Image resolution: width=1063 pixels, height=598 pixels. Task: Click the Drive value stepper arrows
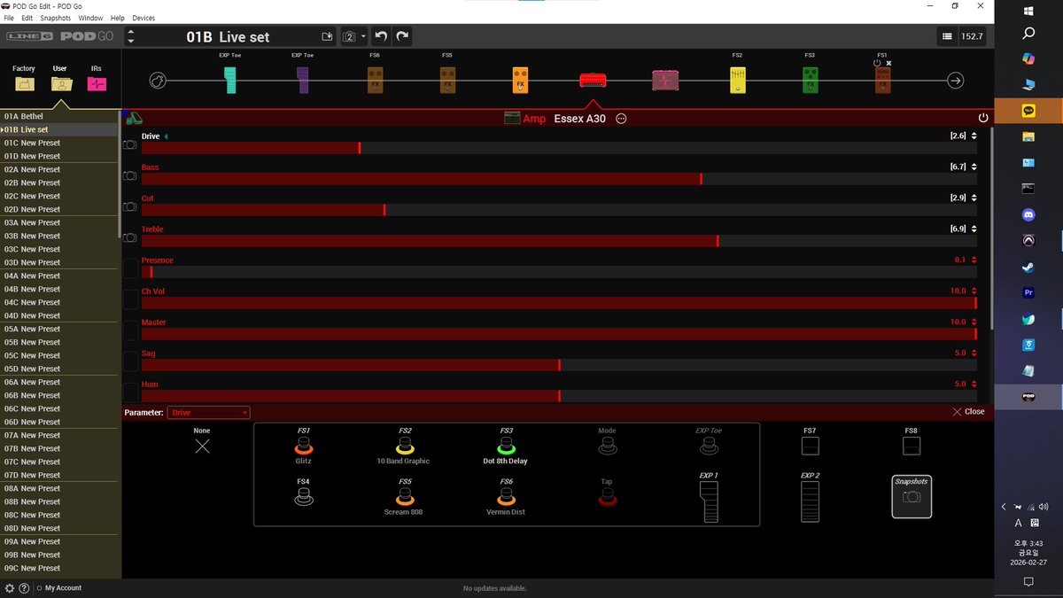pyautogui.click(x=974, y=136)
